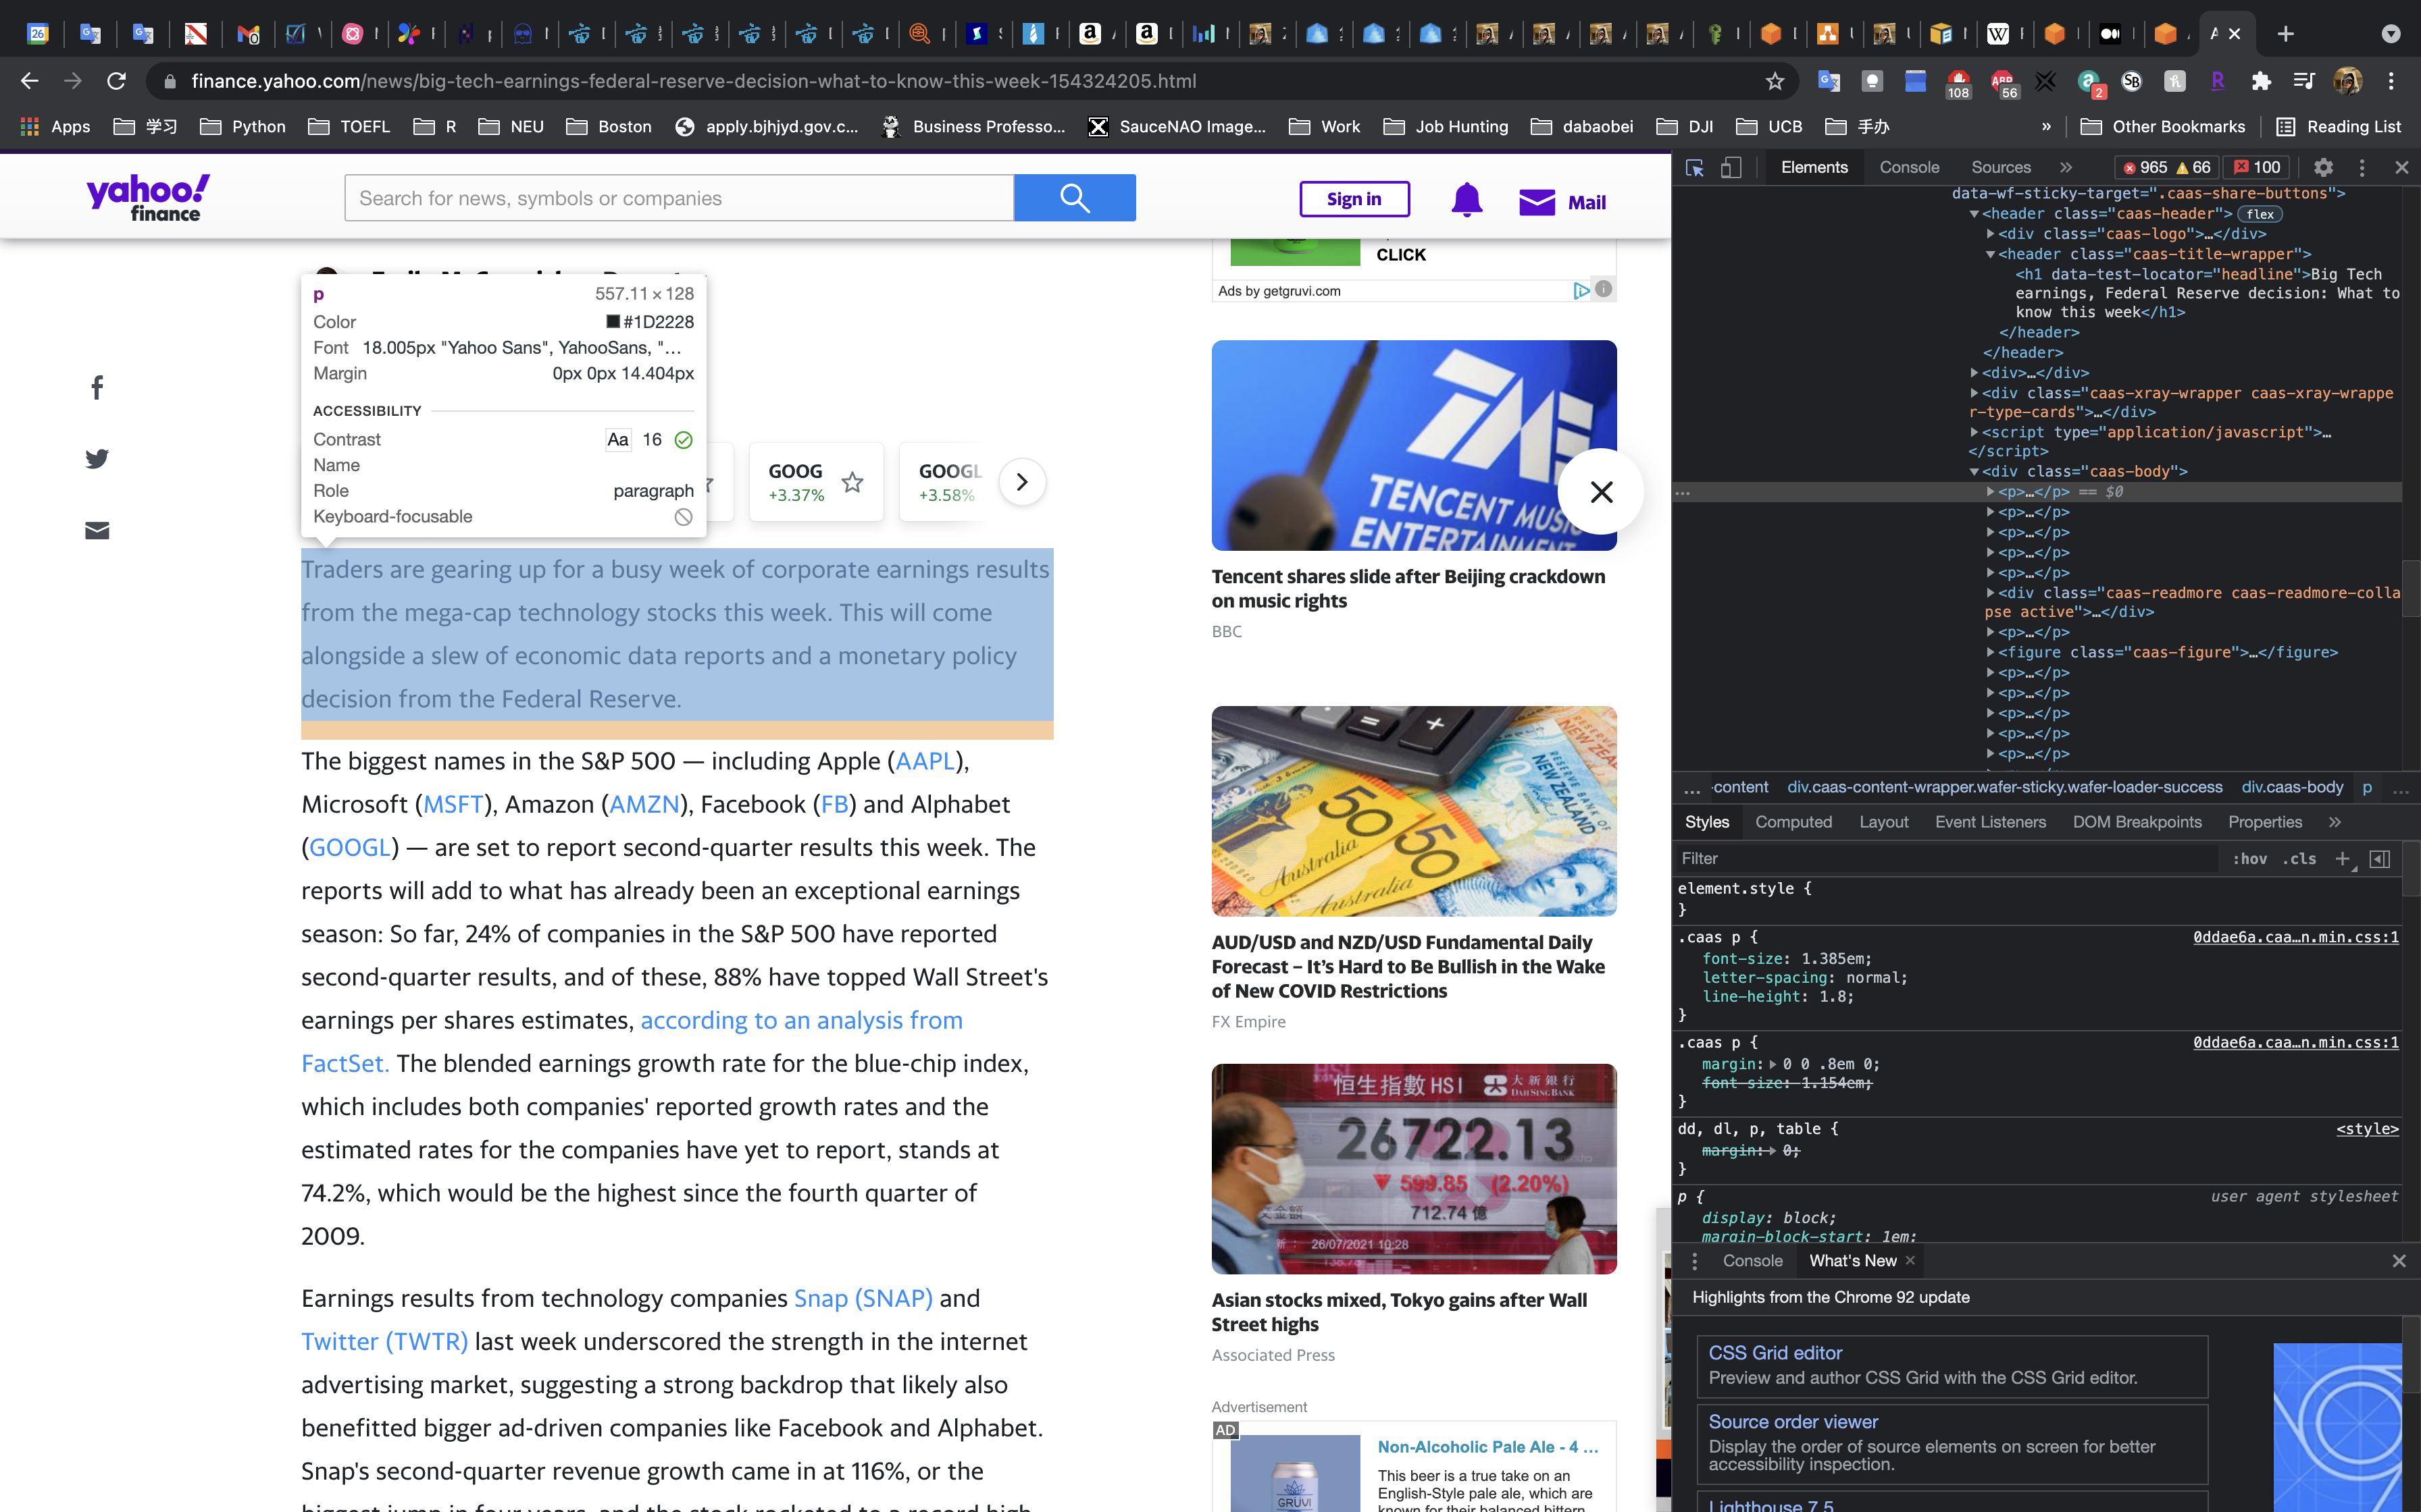Share article via email envelope icon
2421x1512 pixels.
tap(97, 530)
